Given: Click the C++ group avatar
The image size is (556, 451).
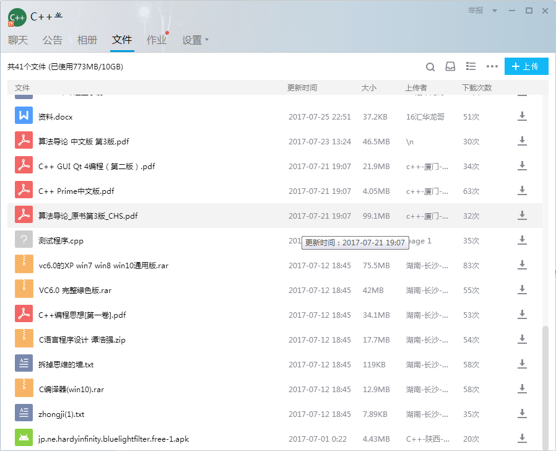Looking at the screenshot, I should pyautogui.click(x=17, y=17).
